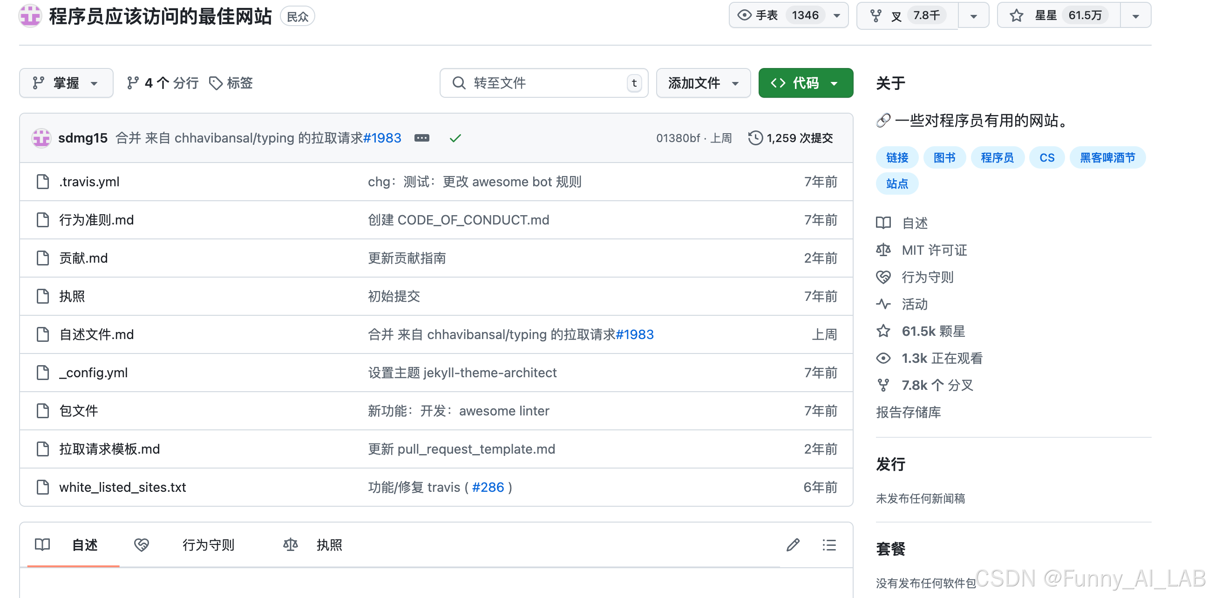Click the 报告存储库 link
The width and height of the screenshot is (1208, 598).
[x=908, y=412]
